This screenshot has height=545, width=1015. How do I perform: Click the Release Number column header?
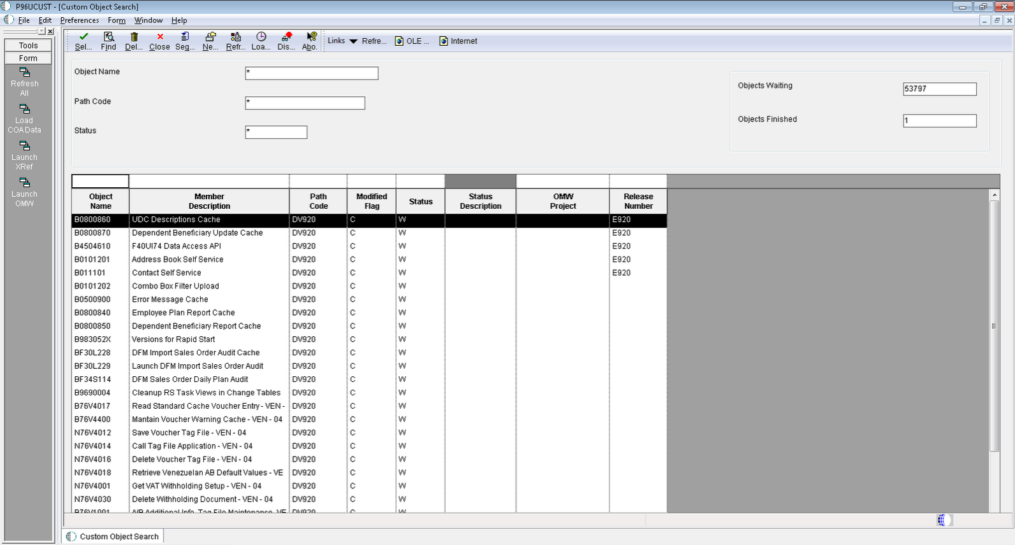[x=638, y=201]
